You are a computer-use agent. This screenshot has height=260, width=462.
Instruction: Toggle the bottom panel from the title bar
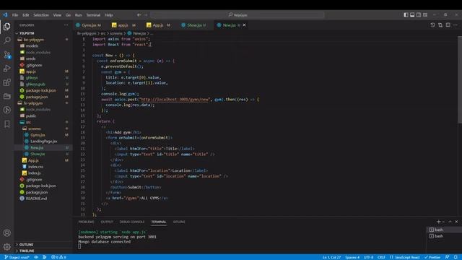click(412, 14)
